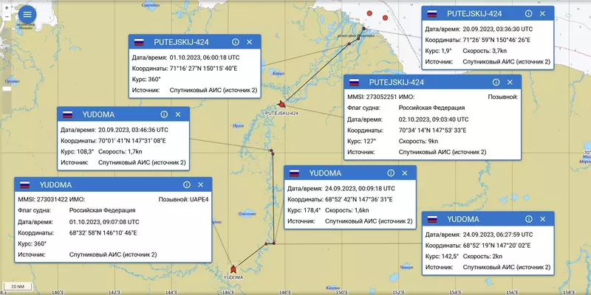Click the vertical zoom slider track
This screenshot has height=295, width=591.
coord(7,71)
